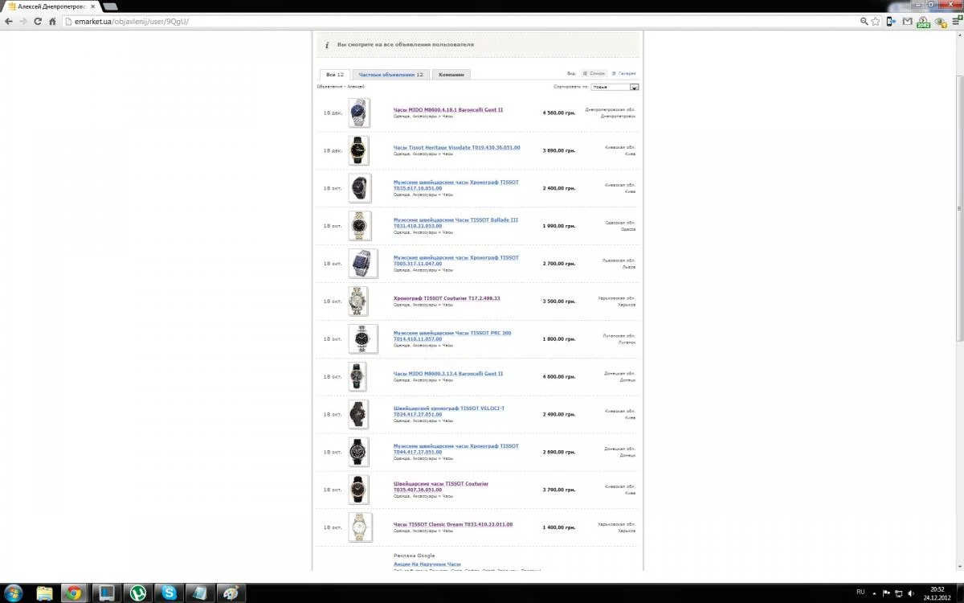Open 'Часы MIDO M8600.4.18.1 Baroncelli Gent II' listing
964x603 pixels.
[448, 109]
